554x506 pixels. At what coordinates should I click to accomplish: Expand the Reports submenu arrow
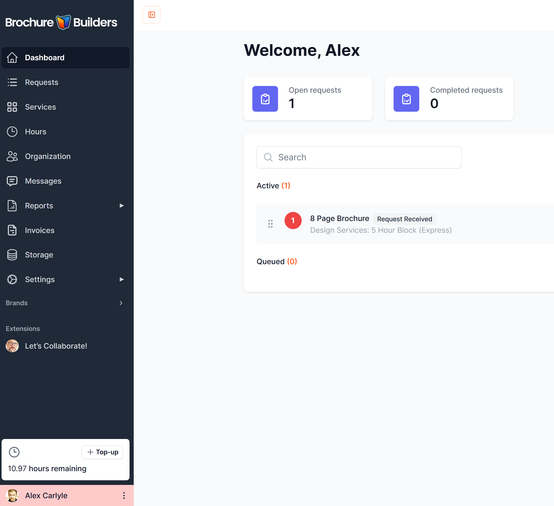(121, 206)
